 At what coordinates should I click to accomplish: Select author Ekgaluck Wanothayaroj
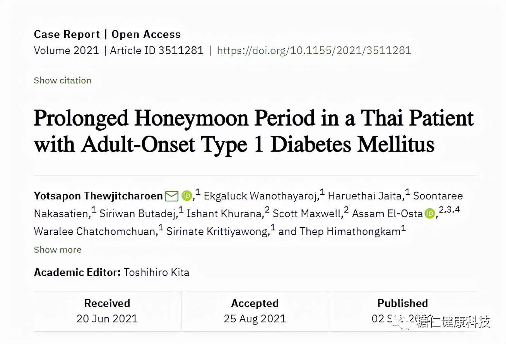[260, 196]
